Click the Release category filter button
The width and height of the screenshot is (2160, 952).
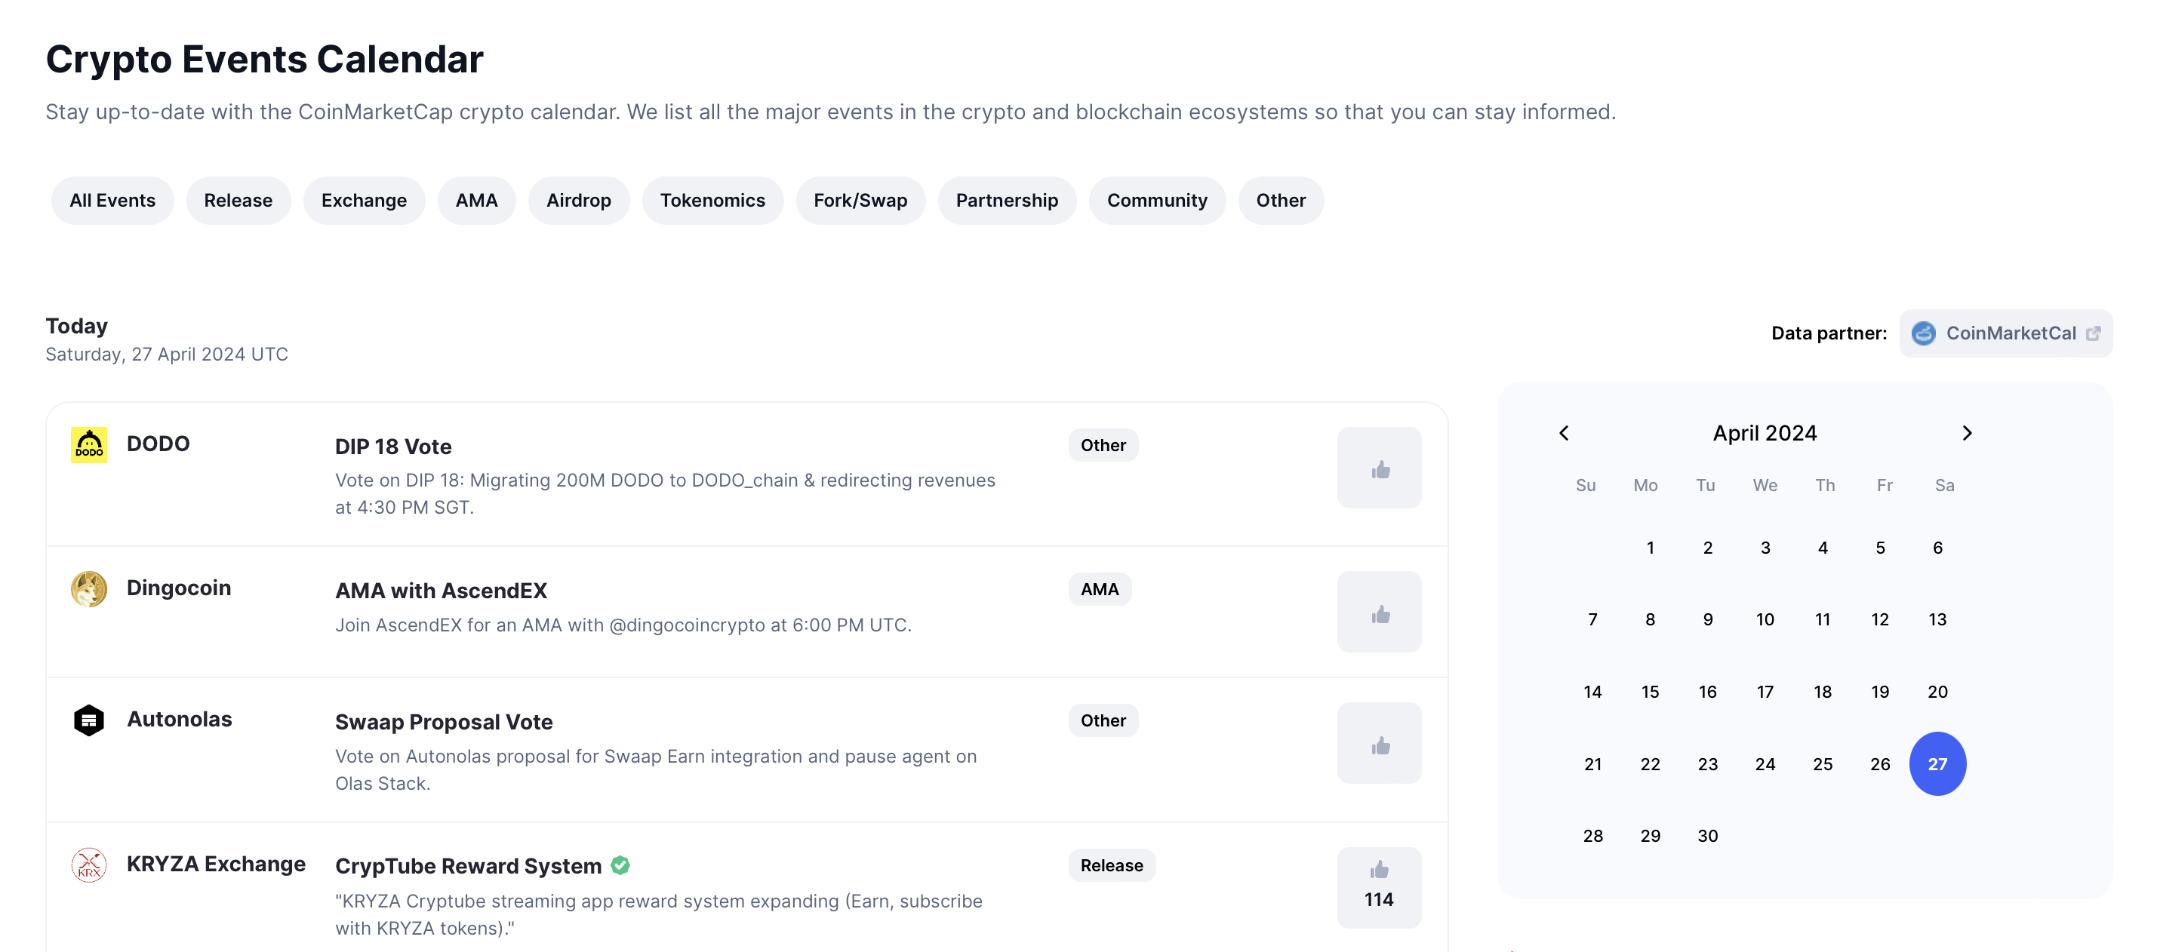click(x=238, y=200)
